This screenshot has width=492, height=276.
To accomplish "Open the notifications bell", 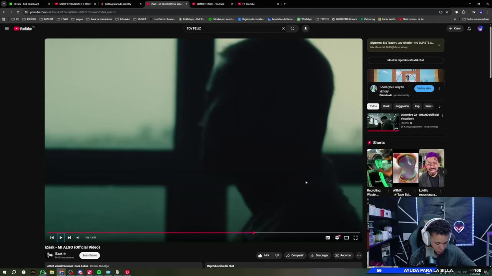I will (x=469, y=28).
